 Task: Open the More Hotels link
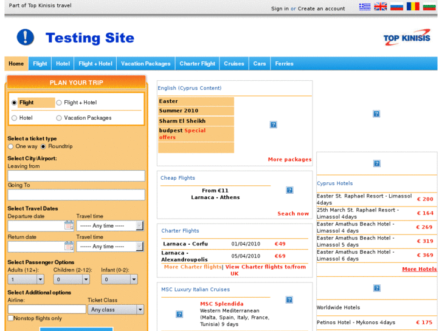coord(419,269)
